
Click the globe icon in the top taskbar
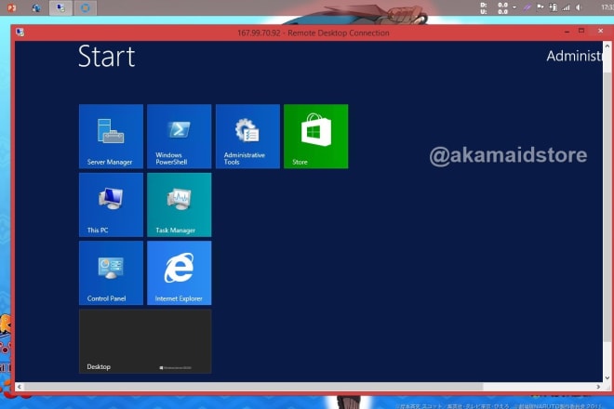click(x=36, y=7)
